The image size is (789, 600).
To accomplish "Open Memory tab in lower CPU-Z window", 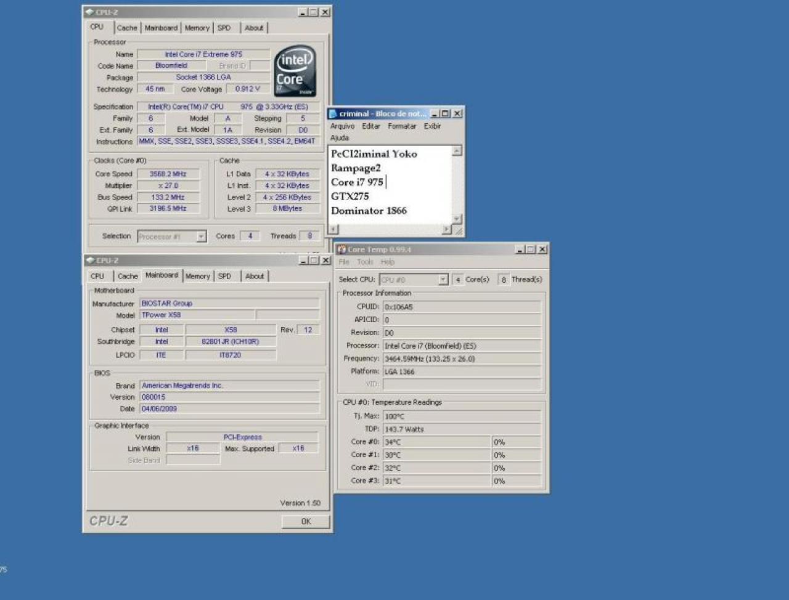I will 197,276.
